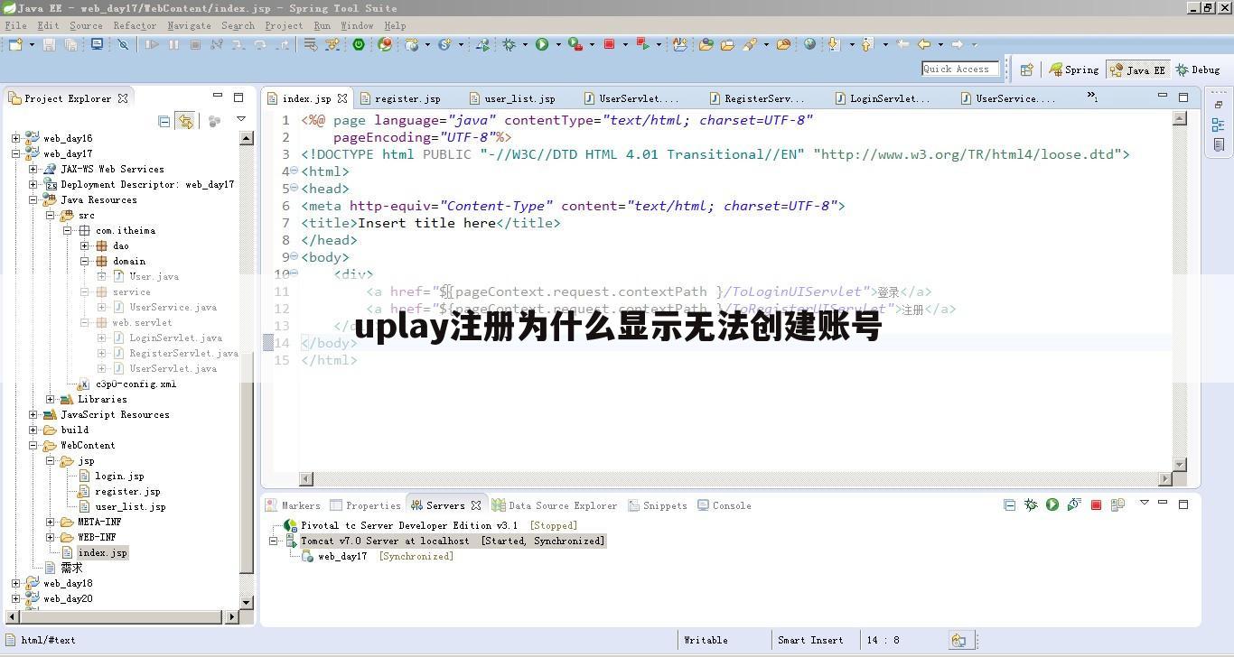Switch to the Debug perspective
The image size is (1234, 657).
(x=1199, y=69)
